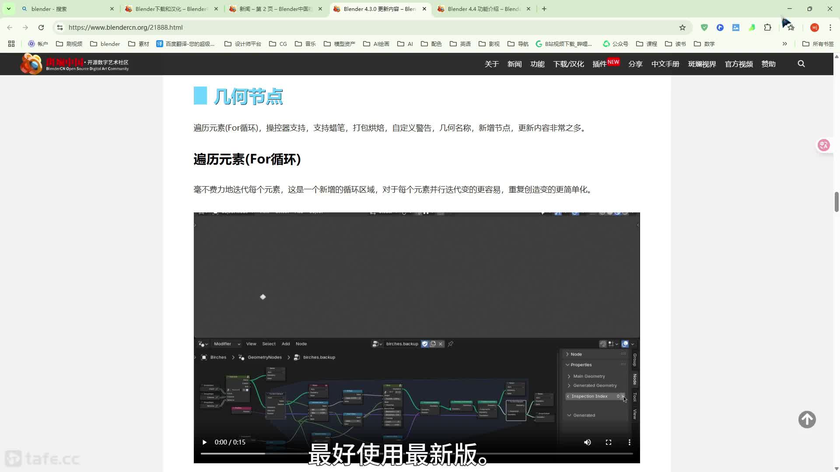
Task: Open the 功能 navigation item
Action: click(x=537, y=64)
